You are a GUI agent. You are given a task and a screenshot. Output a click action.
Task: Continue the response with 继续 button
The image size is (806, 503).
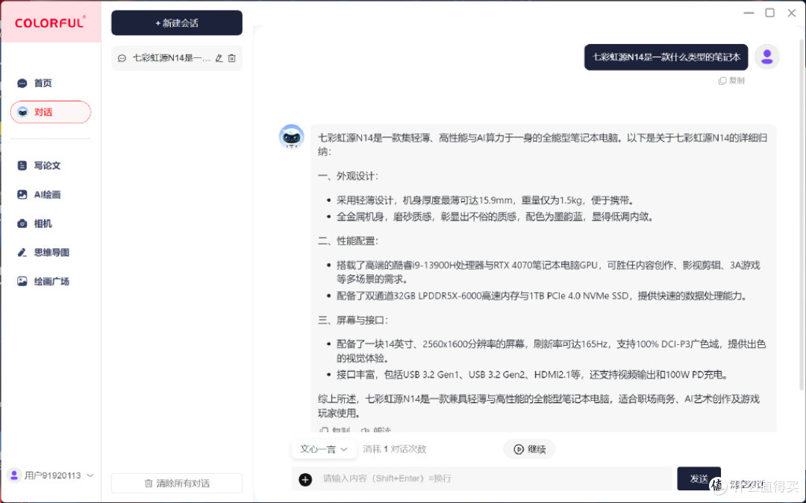pyautogui.click(x=529, y=449)
